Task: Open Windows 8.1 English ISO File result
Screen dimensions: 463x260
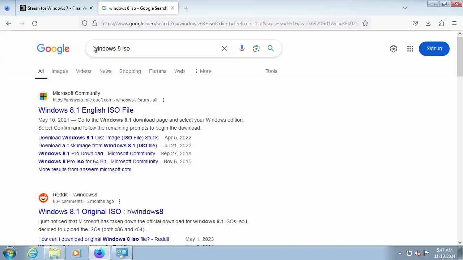Action: [x=86, y=110]
